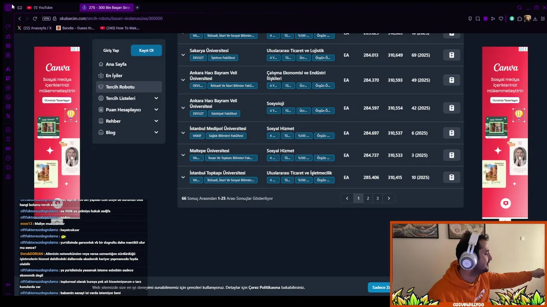Open WhatsApp in the browser sidebar

pyautogui.click(x=8, y=97)
